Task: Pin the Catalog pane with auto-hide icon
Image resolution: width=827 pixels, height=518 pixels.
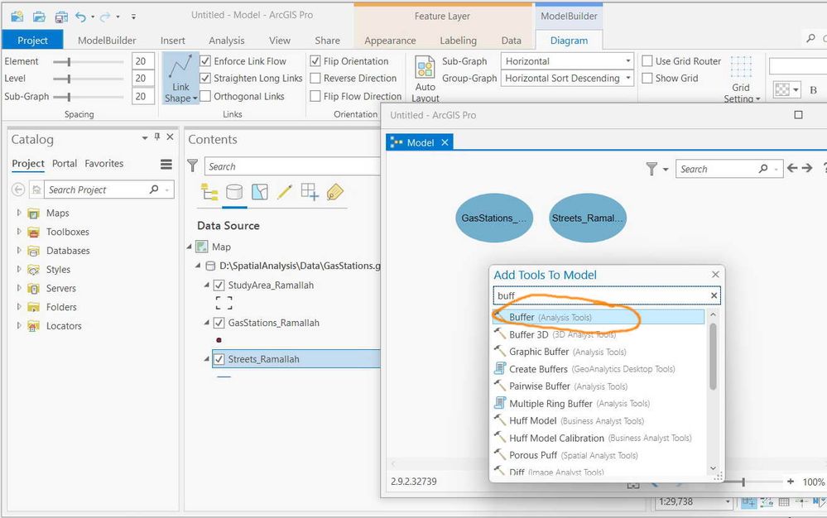Action: pyautogui.click(x=156, y=137)
